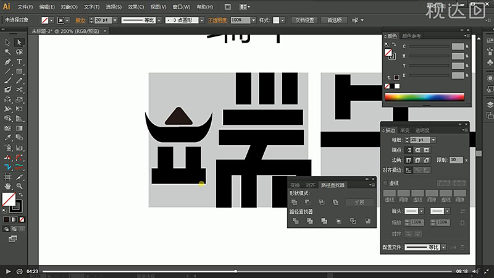Click the color spectrum bar
The image size is (494, 278).
click(424, 97)
